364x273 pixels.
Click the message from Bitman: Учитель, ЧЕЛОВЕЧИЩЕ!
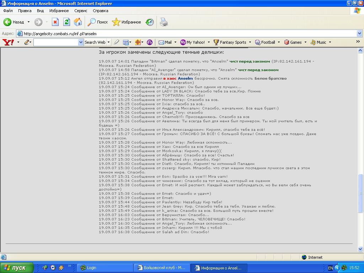pos(172,219)
